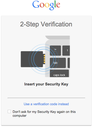This screenshot has height=127, width=93.
Task: Click the Don't ask for my Security Key label
Action: click(x=44, y=114)
